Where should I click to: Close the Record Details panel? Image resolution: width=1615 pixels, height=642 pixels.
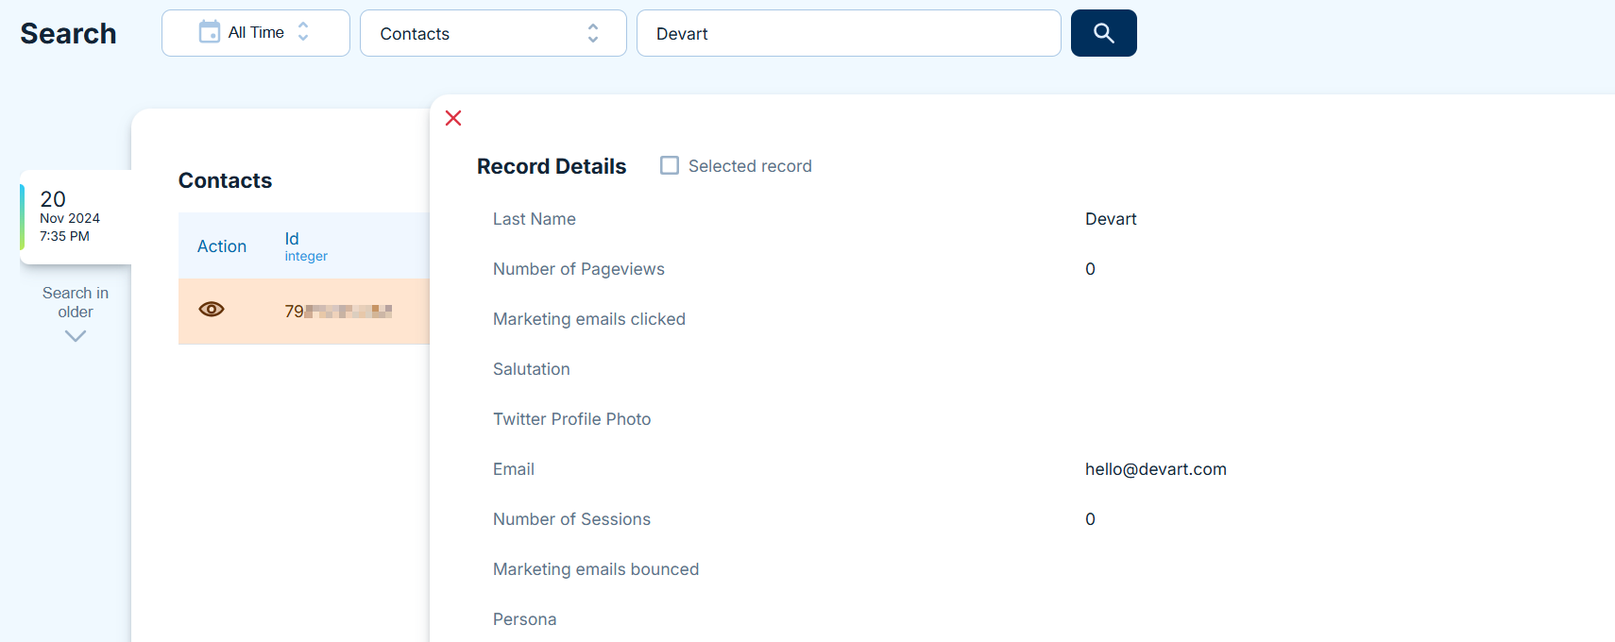453,118
